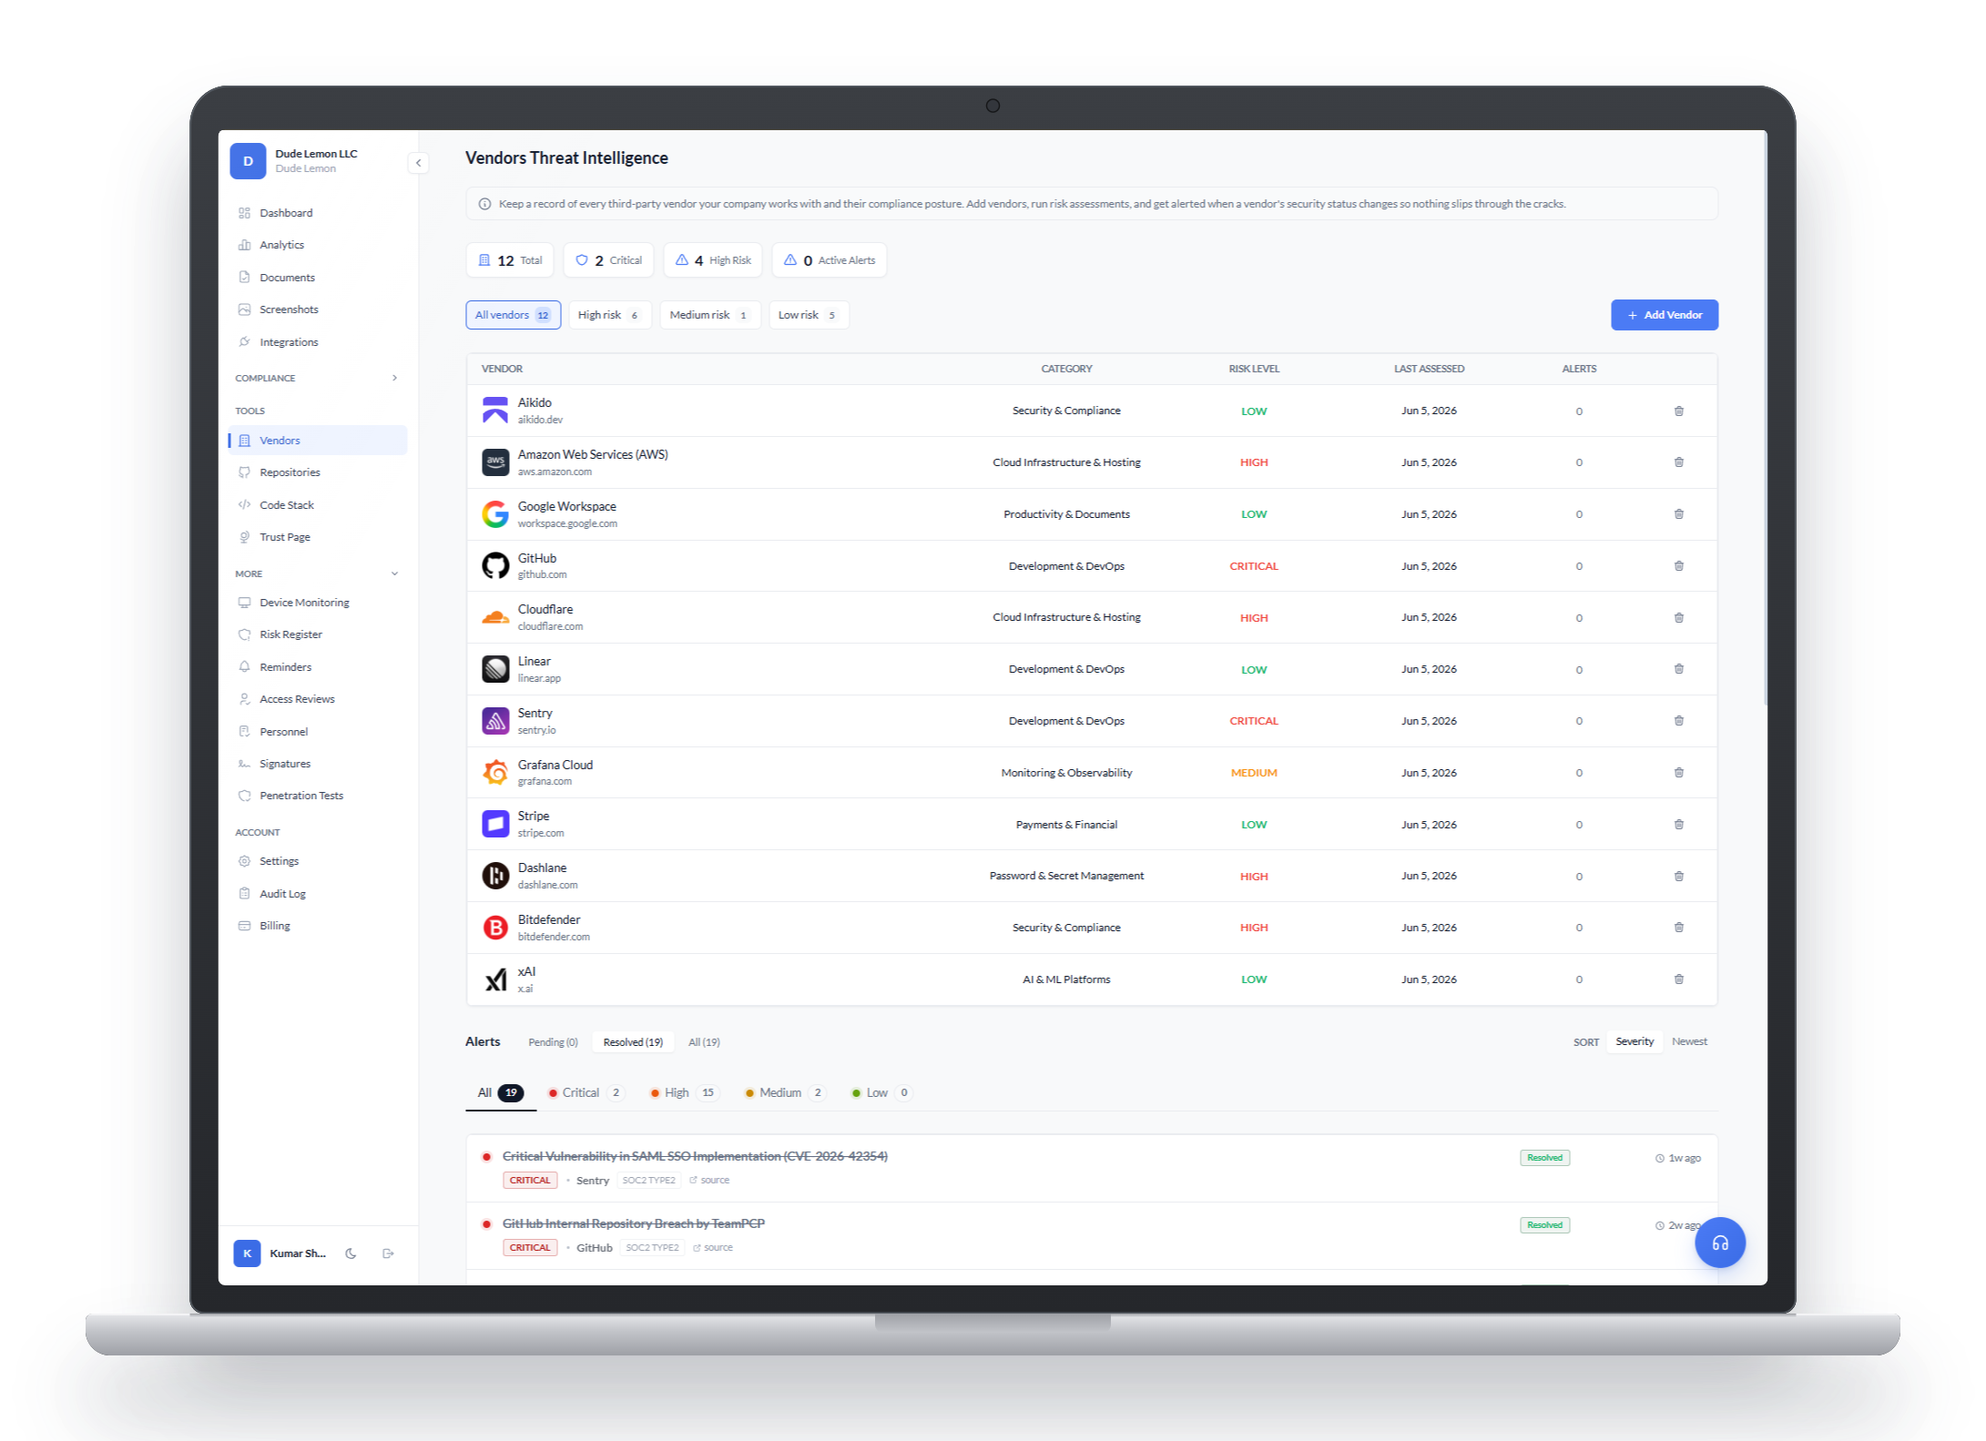
Task: Click the page vertical scrollbar
Action: [1764, 419]
